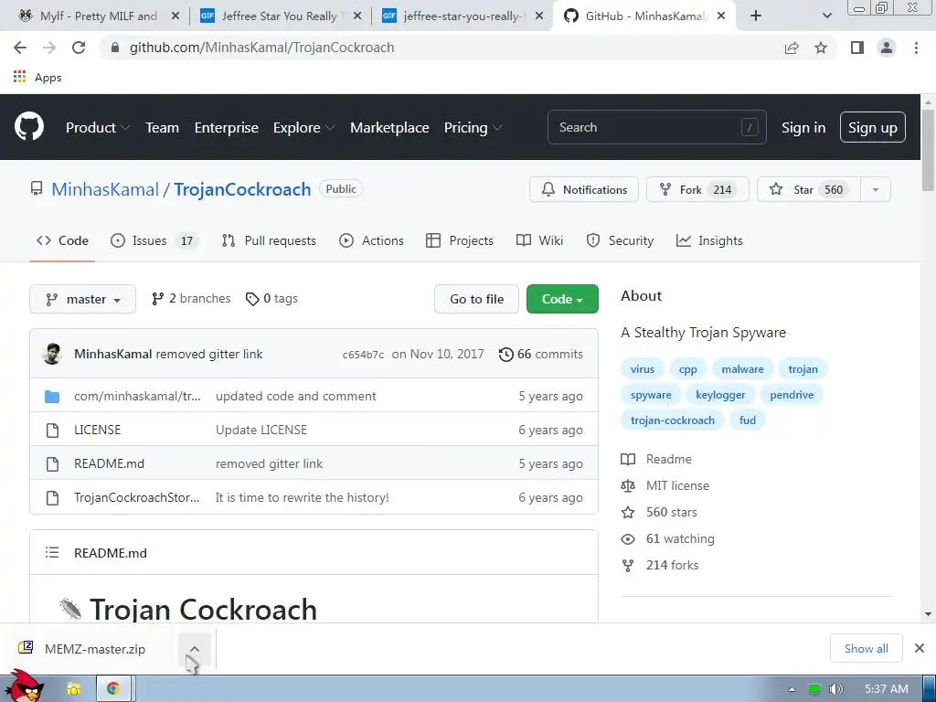Fork the repository with Fork 214 button
The width and height of the screenshot is (936, 702).
[x=697, y=190]
